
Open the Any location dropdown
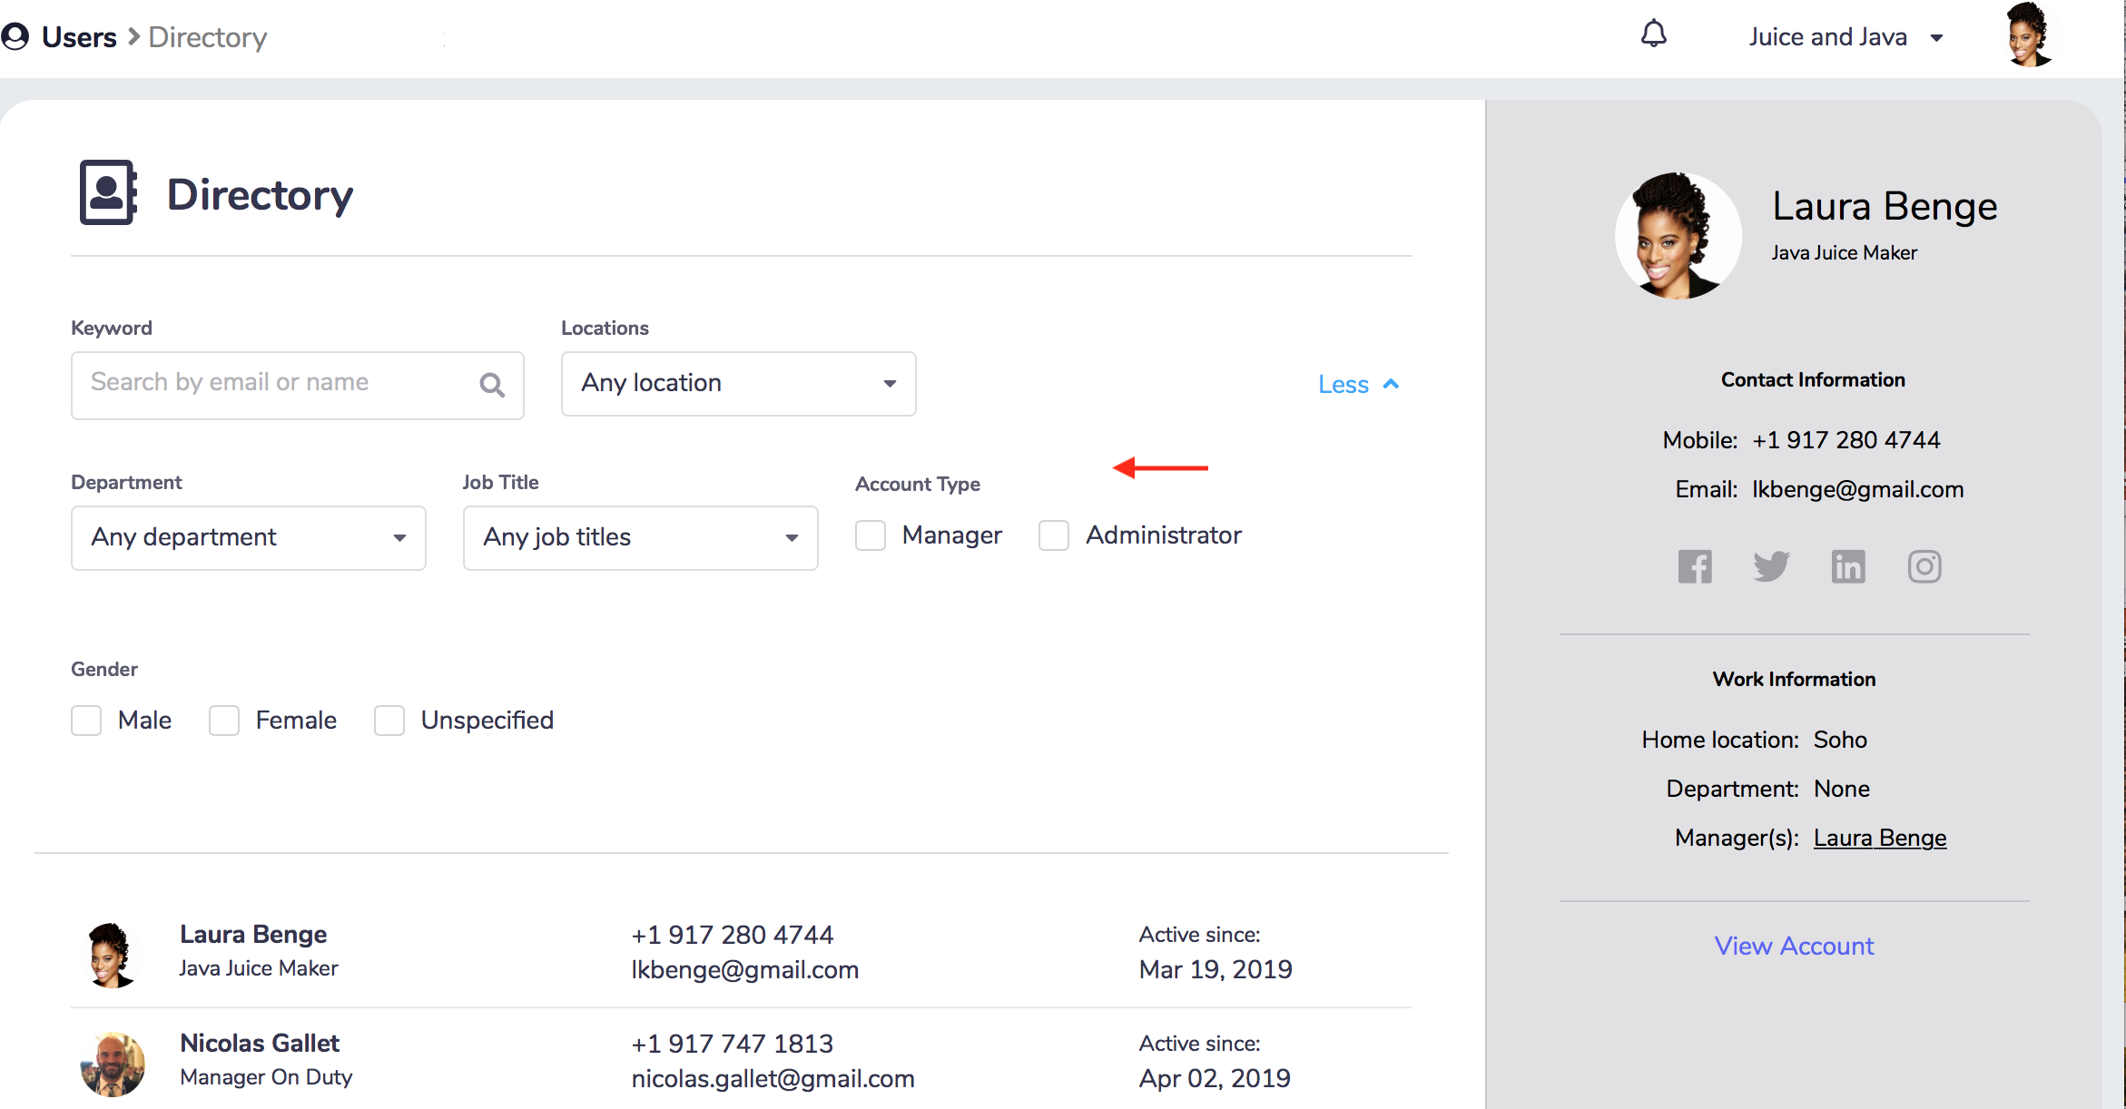[738, 384]
